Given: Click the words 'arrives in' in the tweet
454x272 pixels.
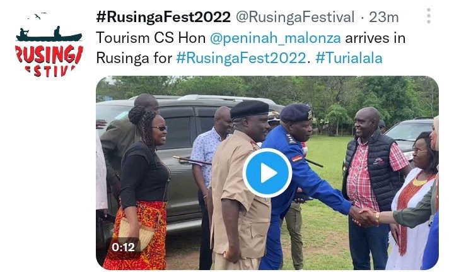Looking at the screenshot, I should click(x=375, y=38).
